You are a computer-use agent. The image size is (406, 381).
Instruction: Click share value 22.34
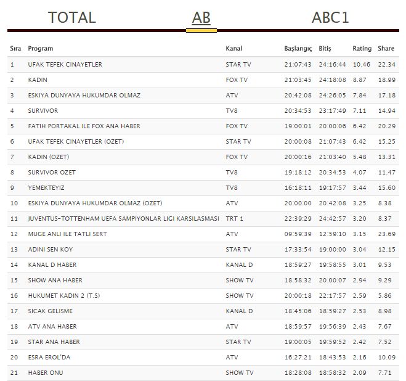tap(387, 65)
